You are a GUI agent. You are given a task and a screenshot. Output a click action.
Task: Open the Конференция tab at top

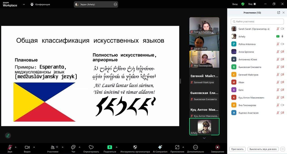(40, 4)
